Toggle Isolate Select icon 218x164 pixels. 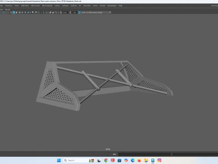tap(46, 12)
